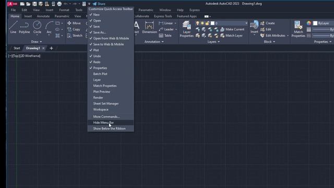Image resolution: width=334 pixels, height=188 pixels.
Task: Open a new drawing tab with plus
Action: tap(51, 48)
